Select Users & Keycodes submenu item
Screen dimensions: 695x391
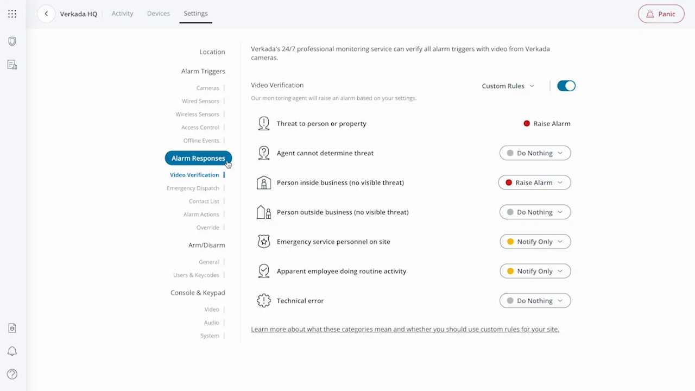coord(196,275)
